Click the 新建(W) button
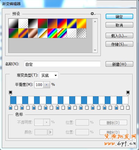Screen dimensions: 139x150 [119, 64]
